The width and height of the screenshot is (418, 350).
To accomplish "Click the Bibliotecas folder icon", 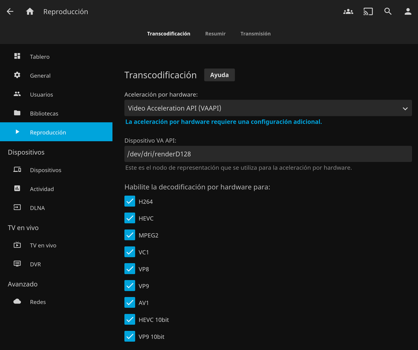I will click(x=17, y=113).
